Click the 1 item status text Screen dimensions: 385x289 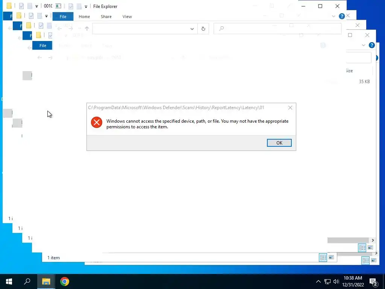[53, 257]
